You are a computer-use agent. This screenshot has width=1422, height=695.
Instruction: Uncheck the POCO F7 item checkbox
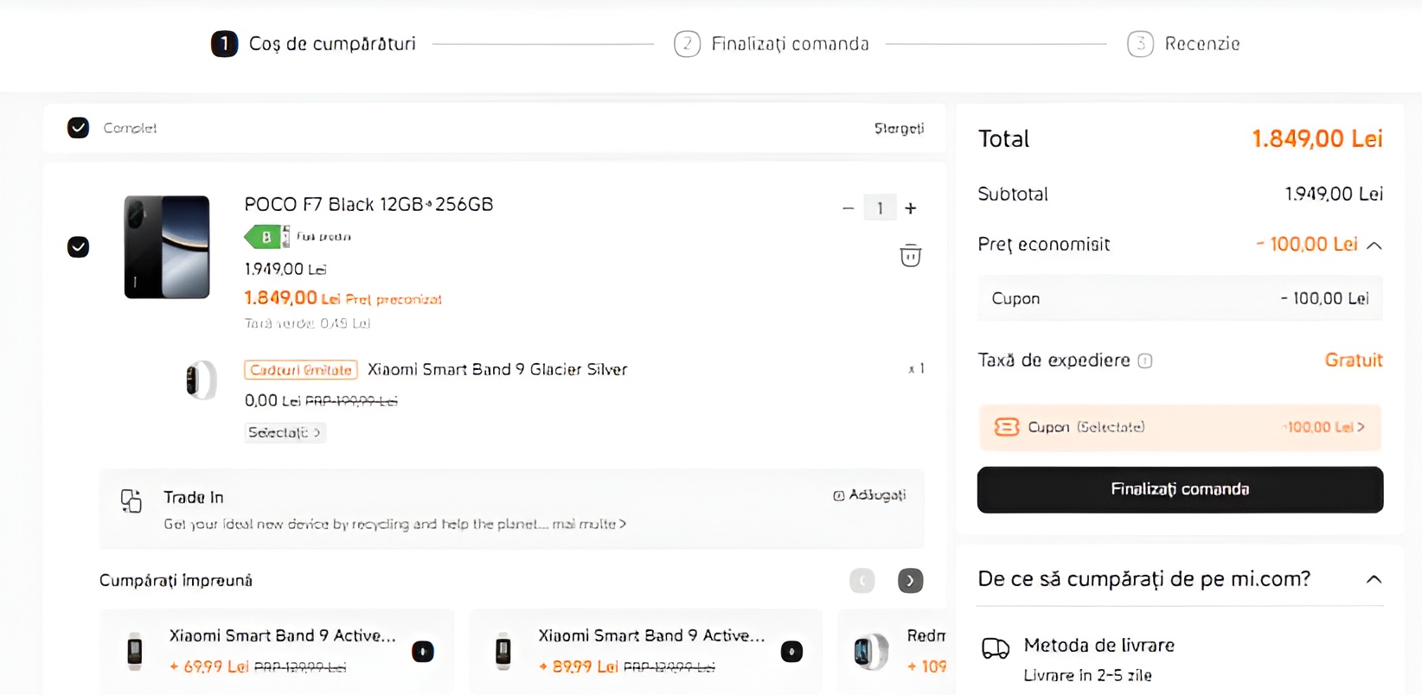tap(78, 247)
